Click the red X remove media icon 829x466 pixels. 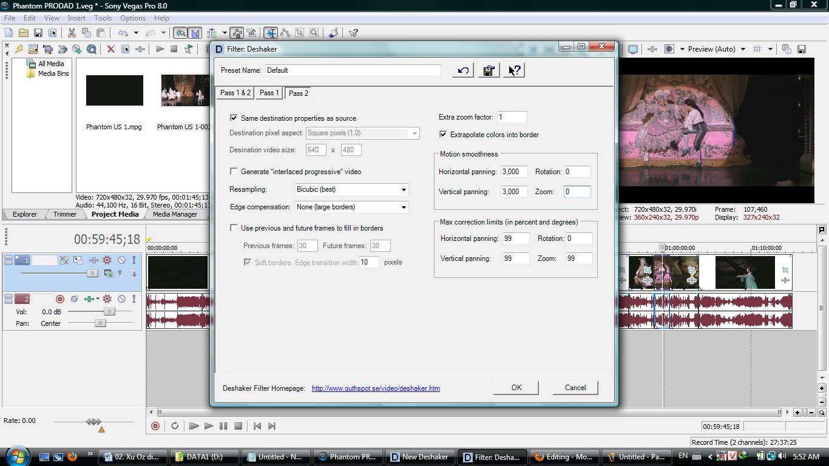[x=110, y=49]
